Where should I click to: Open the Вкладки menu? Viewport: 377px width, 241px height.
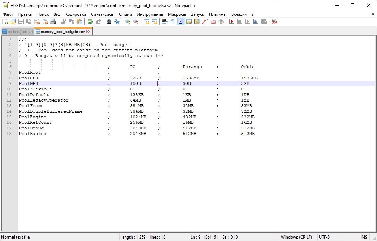click(239, 14)
